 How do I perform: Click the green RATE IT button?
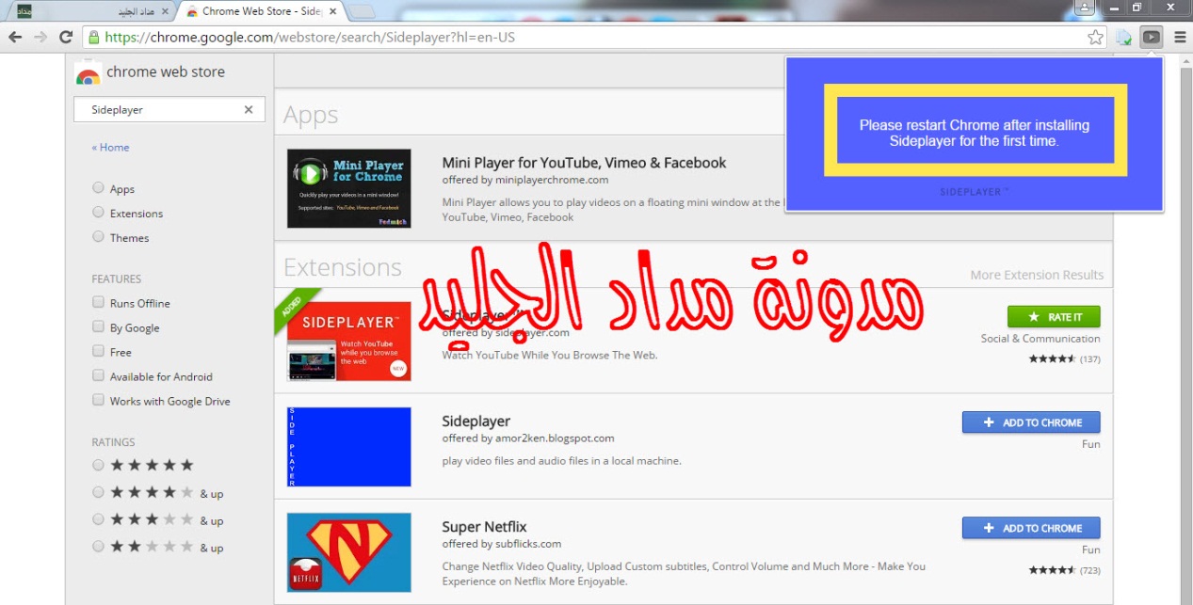[1054, 317]
